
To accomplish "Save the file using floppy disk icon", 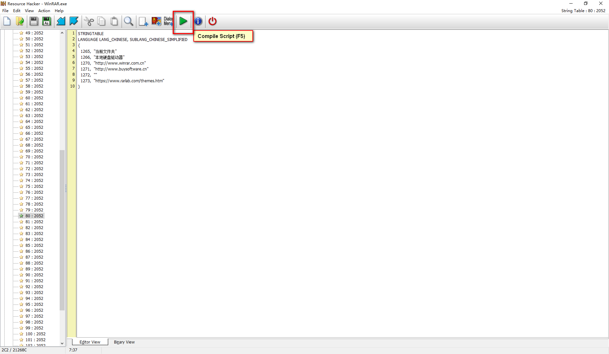I will pyautogui.click(x=33, y=21).
